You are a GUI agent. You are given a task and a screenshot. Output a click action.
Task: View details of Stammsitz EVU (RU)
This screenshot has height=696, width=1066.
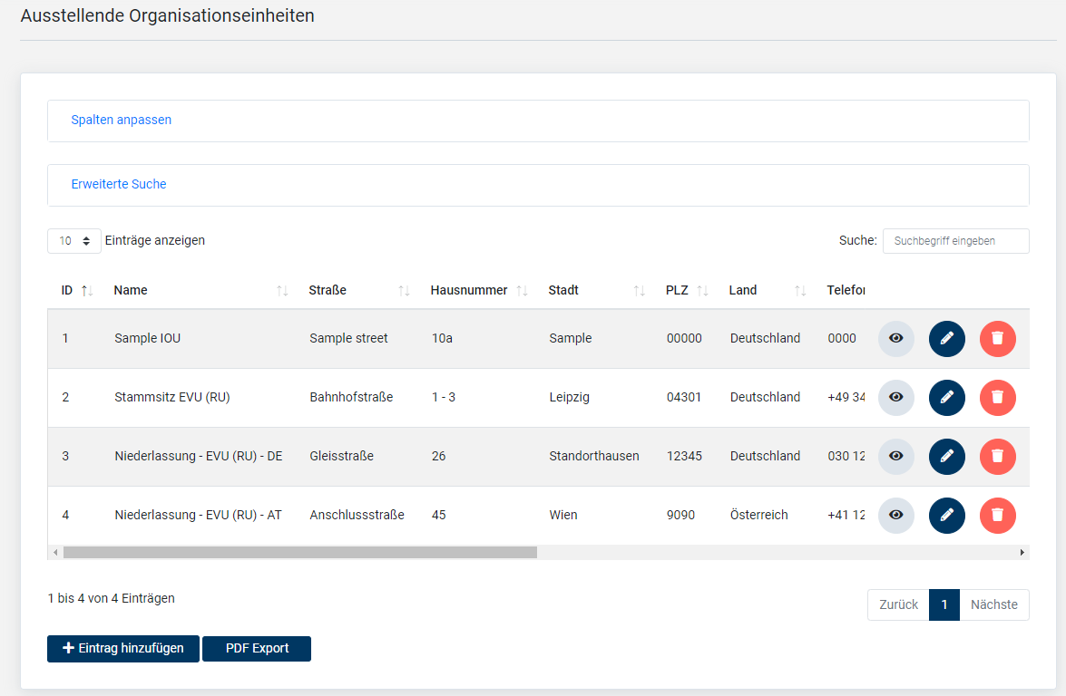click(x=895, y=398)
